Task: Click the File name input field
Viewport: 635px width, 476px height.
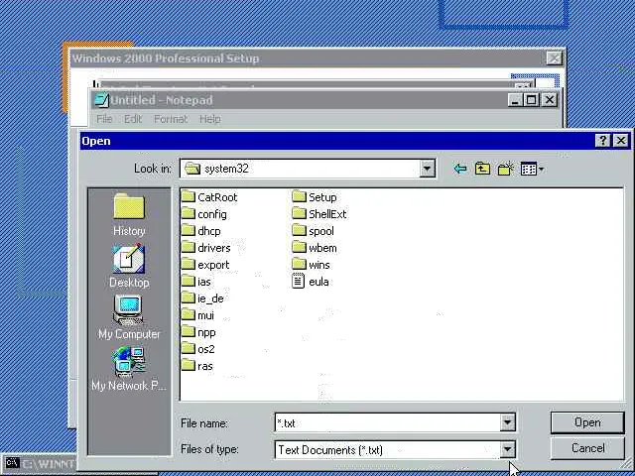Action: [x=388, y=423]
